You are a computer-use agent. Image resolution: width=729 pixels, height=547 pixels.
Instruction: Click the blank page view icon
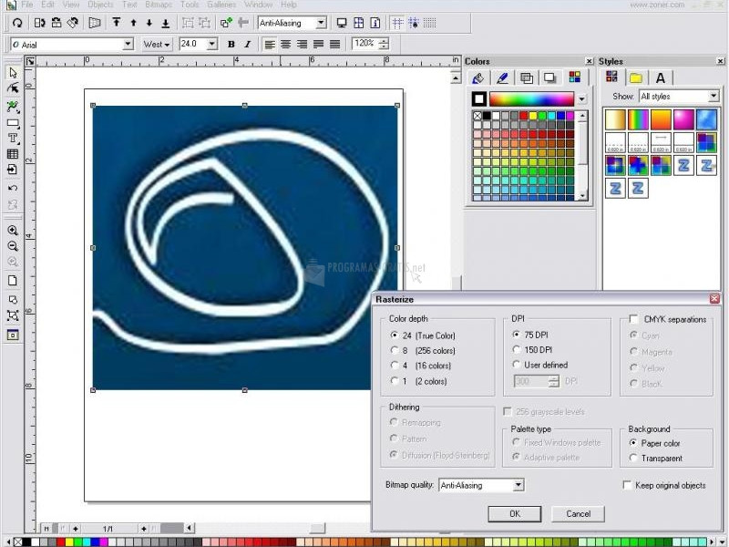coord(13,281)
